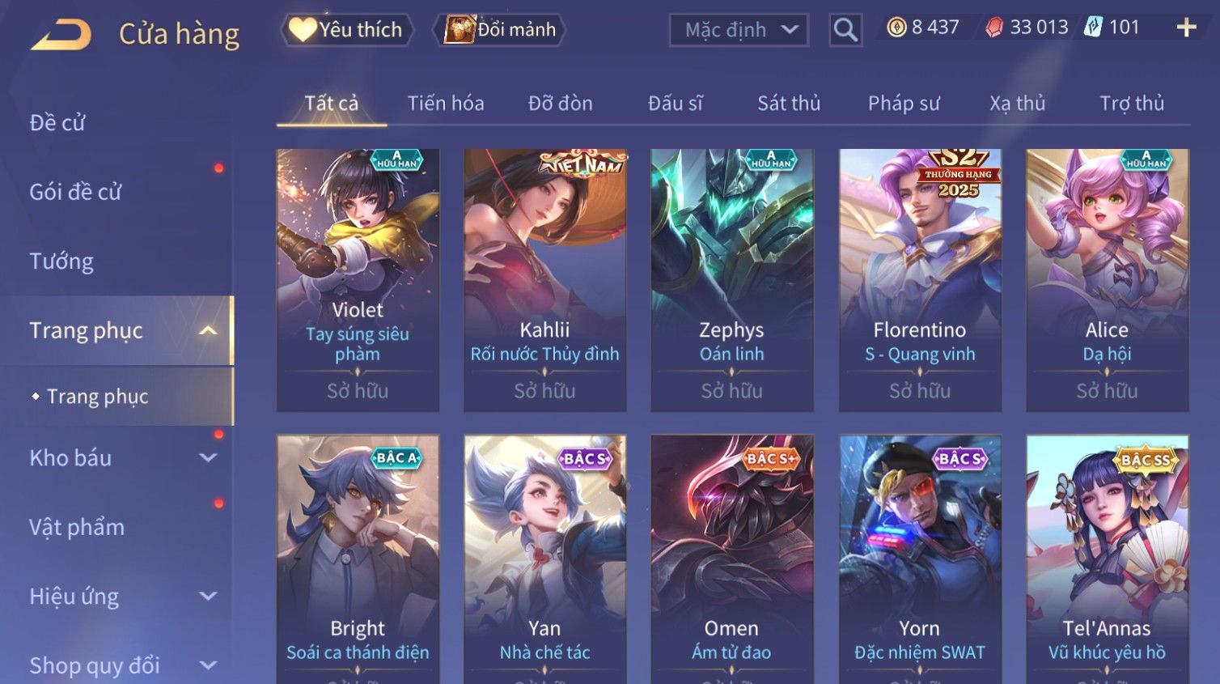Switch to the Pháp sư tab
The height and width of the screenshot is (684, 1220).
(x=904, y=104)
